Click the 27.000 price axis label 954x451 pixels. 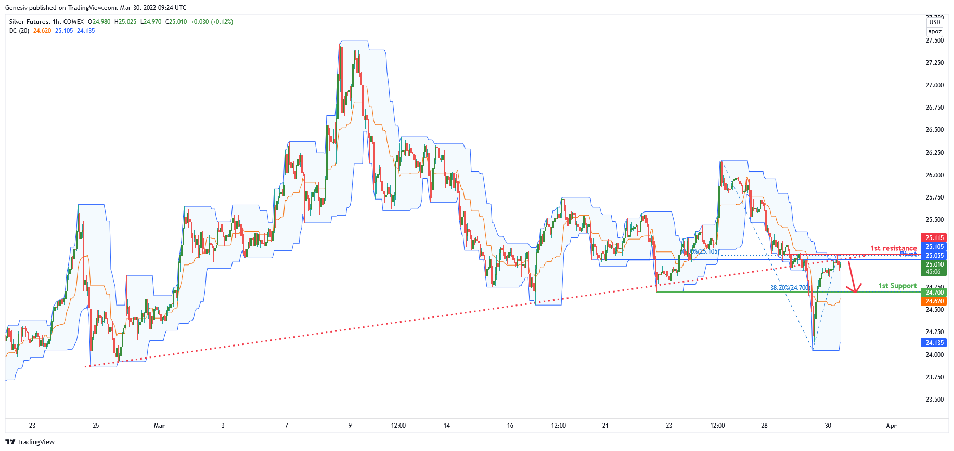pyautogui.click(x=934, y=85)
